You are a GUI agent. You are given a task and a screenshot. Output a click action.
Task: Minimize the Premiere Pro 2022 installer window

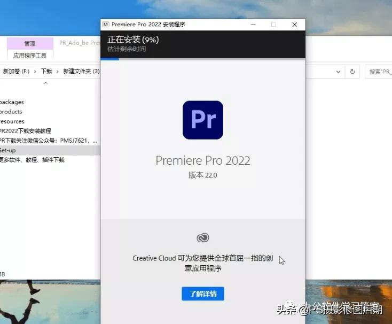[x=253, y=25]
